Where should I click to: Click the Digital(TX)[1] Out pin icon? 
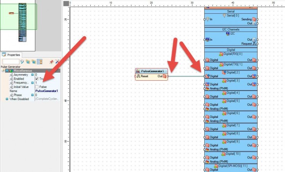click(x=254, y=68)
